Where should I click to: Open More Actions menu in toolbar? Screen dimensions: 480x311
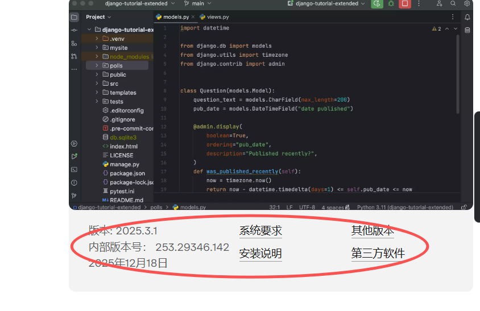point(419,3)
